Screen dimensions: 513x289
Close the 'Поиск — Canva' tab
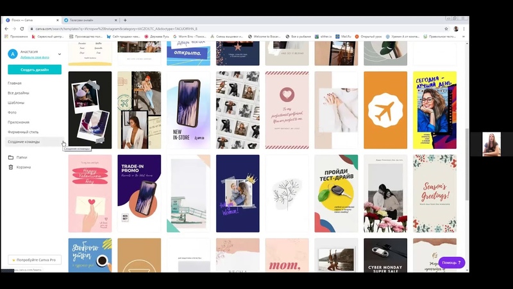(58, 21)
